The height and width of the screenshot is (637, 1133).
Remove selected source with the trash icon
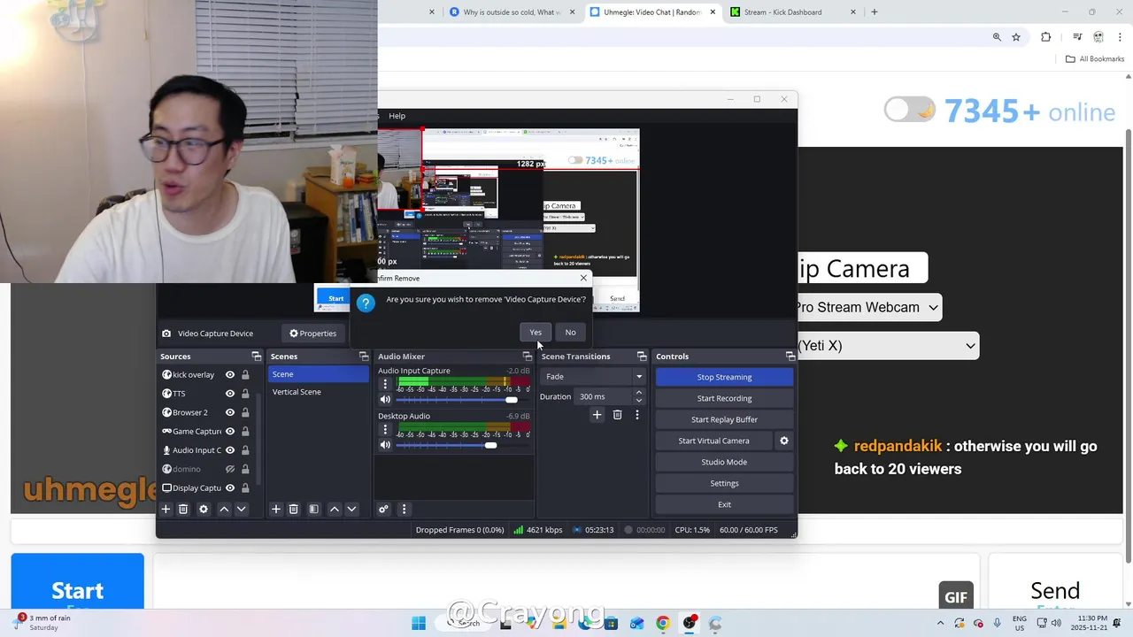point(183,509)
